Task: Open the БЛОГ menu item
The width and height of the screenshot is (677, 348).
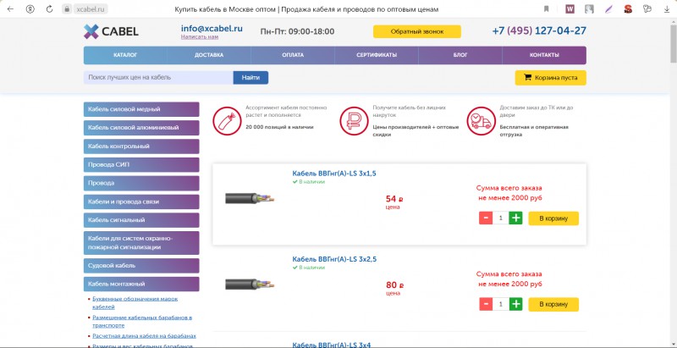Action: 460,55
